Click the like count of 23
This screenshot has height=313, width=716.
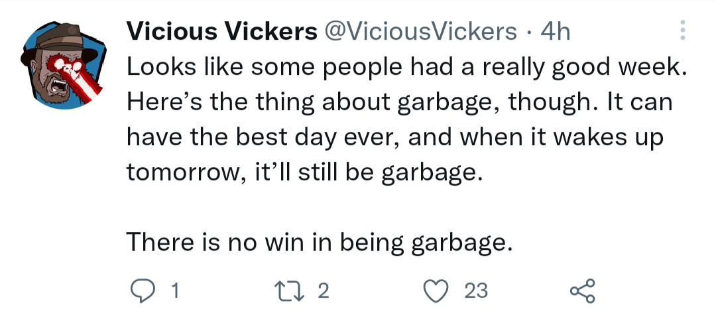[x=476, y=291]
